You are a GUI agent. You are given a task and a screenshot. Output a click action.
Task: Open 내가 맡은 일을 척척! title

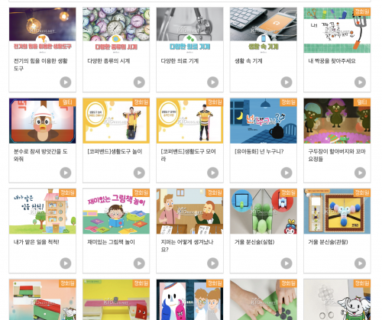[37, 242]
